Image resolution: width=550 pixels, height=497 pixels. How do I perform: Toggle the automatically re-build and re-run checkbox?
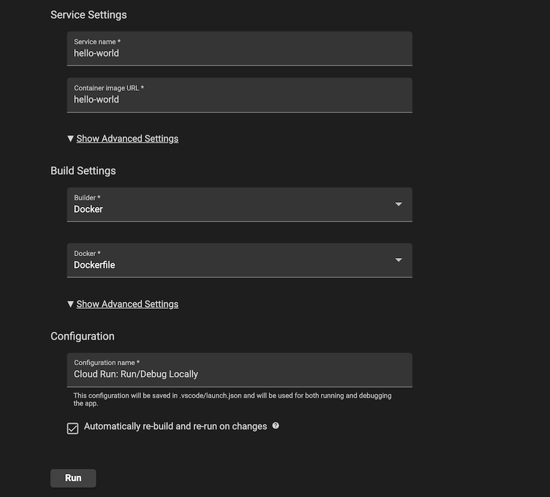pos(72,428)
